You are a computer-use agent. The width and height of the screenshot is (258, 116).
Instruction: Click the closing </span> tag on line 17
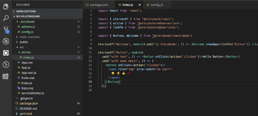[114, 77]
